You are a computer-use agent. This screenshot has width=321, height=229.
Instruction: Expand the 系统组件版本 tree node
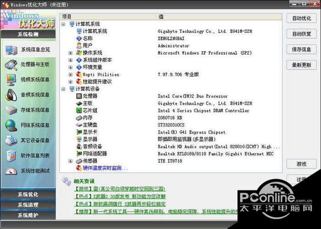coord(71,60)
